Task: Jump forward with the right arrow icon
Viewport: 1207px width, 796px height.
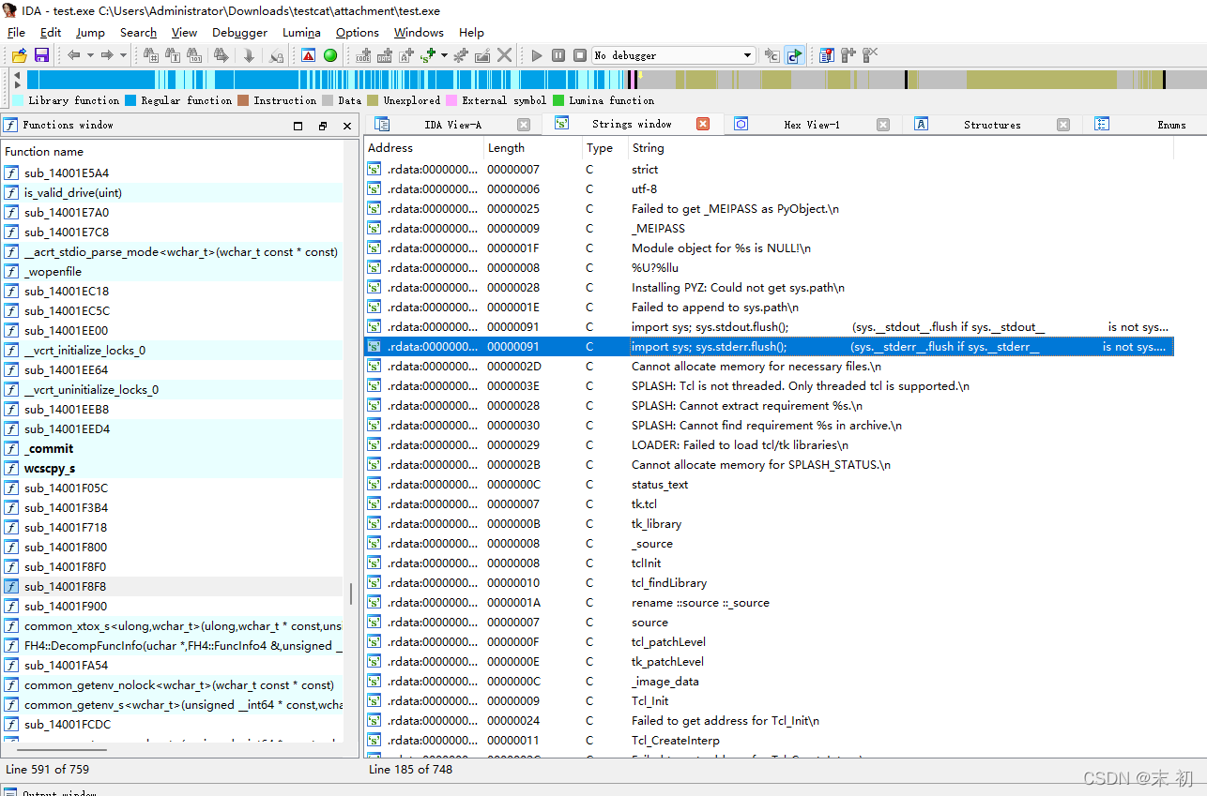Action: pyautogui.click(x=107, y=55)
